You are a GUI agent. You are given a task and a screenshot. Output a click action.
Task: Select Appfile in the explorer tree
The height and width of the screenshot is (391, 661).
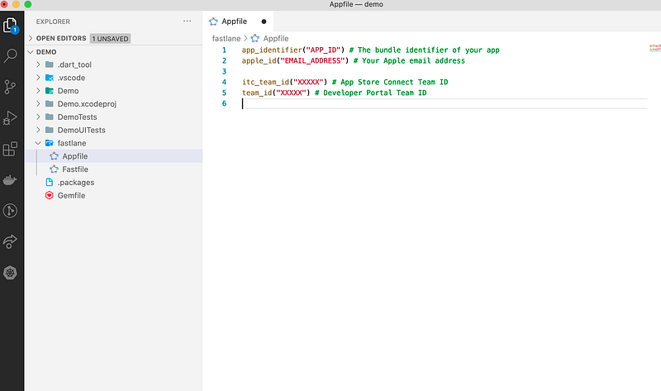114,156
